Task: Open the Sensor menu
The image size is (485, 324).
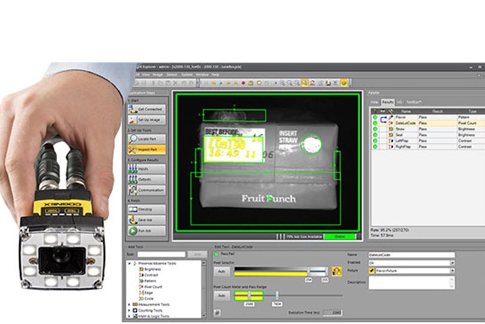Action: click(x=172, y=75)
